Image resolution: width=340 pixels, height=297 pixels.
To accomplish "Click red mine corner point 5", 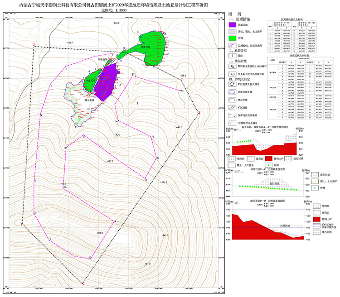I will [x=199, y=113].
